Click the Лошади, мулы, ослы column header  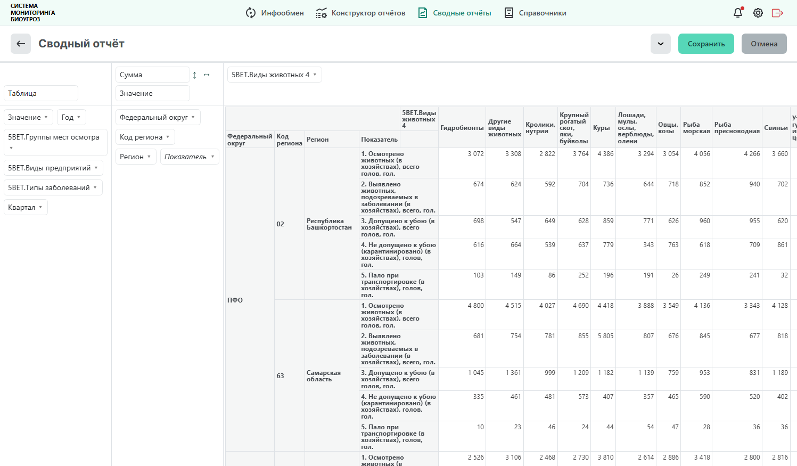(x=636, y=128)
